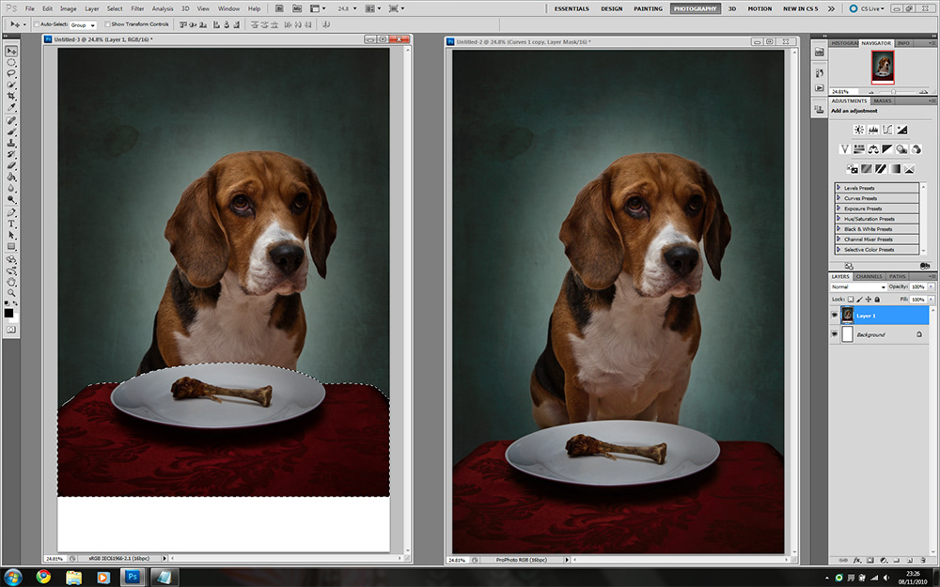Toggle lock position icon
Viewport: 940px width, 587px height.
point(869,299)
